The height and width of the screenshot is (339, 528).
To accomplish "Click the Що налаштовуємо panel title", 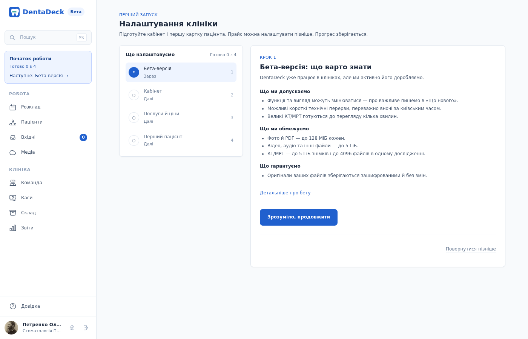I will coord(150,55).
